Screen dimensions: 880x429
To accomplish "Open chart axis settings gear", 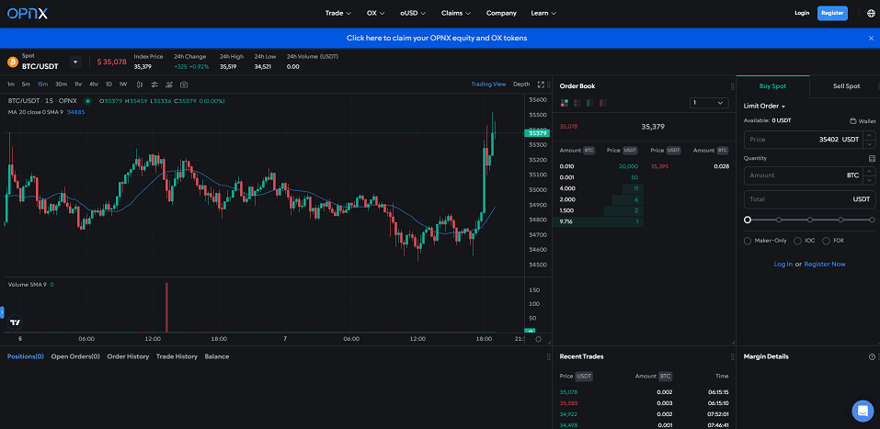I will pos(538,338).
